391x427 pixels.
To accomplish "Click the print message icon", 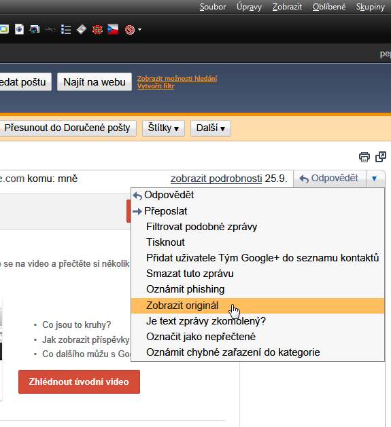I will click(364, 157).
